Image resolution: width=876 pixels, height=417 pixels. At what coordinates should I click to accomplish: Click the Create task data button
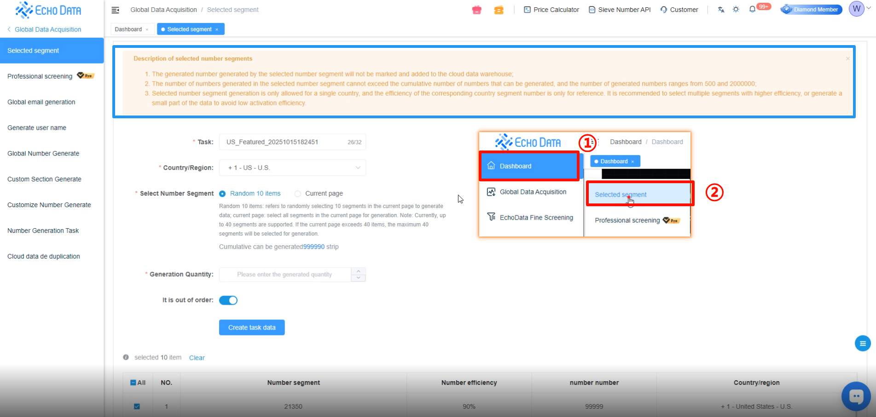(x=252, y=327)
